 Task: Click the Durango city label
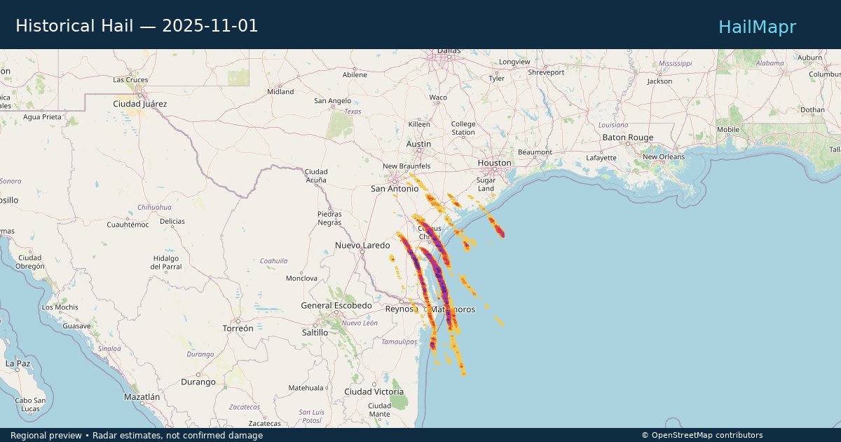click(x=198, y=382)
